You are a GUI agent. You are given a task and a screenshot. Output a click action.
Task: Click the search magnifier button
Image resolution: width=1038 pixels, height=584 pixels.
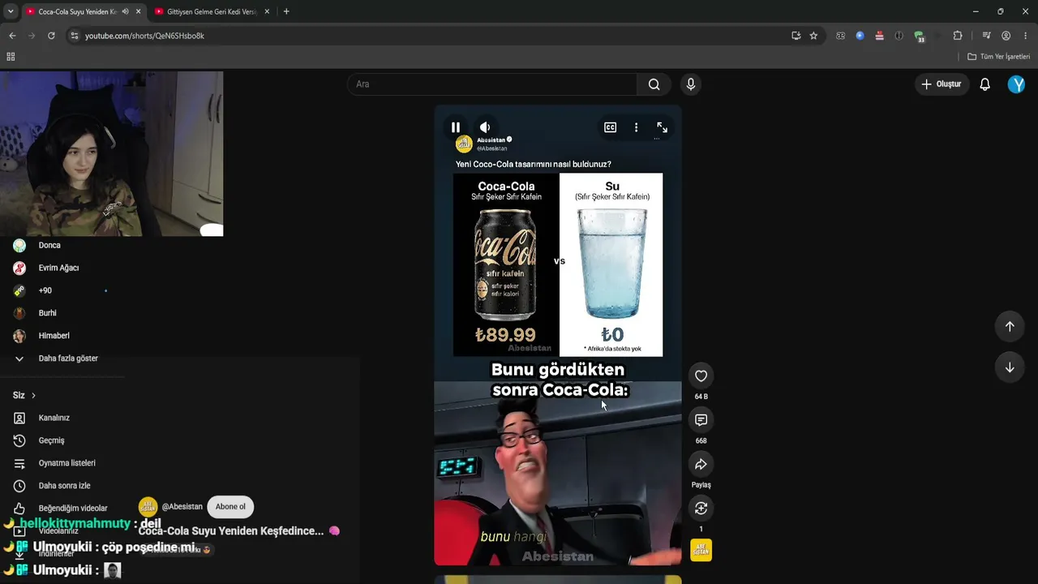[654, 84]
